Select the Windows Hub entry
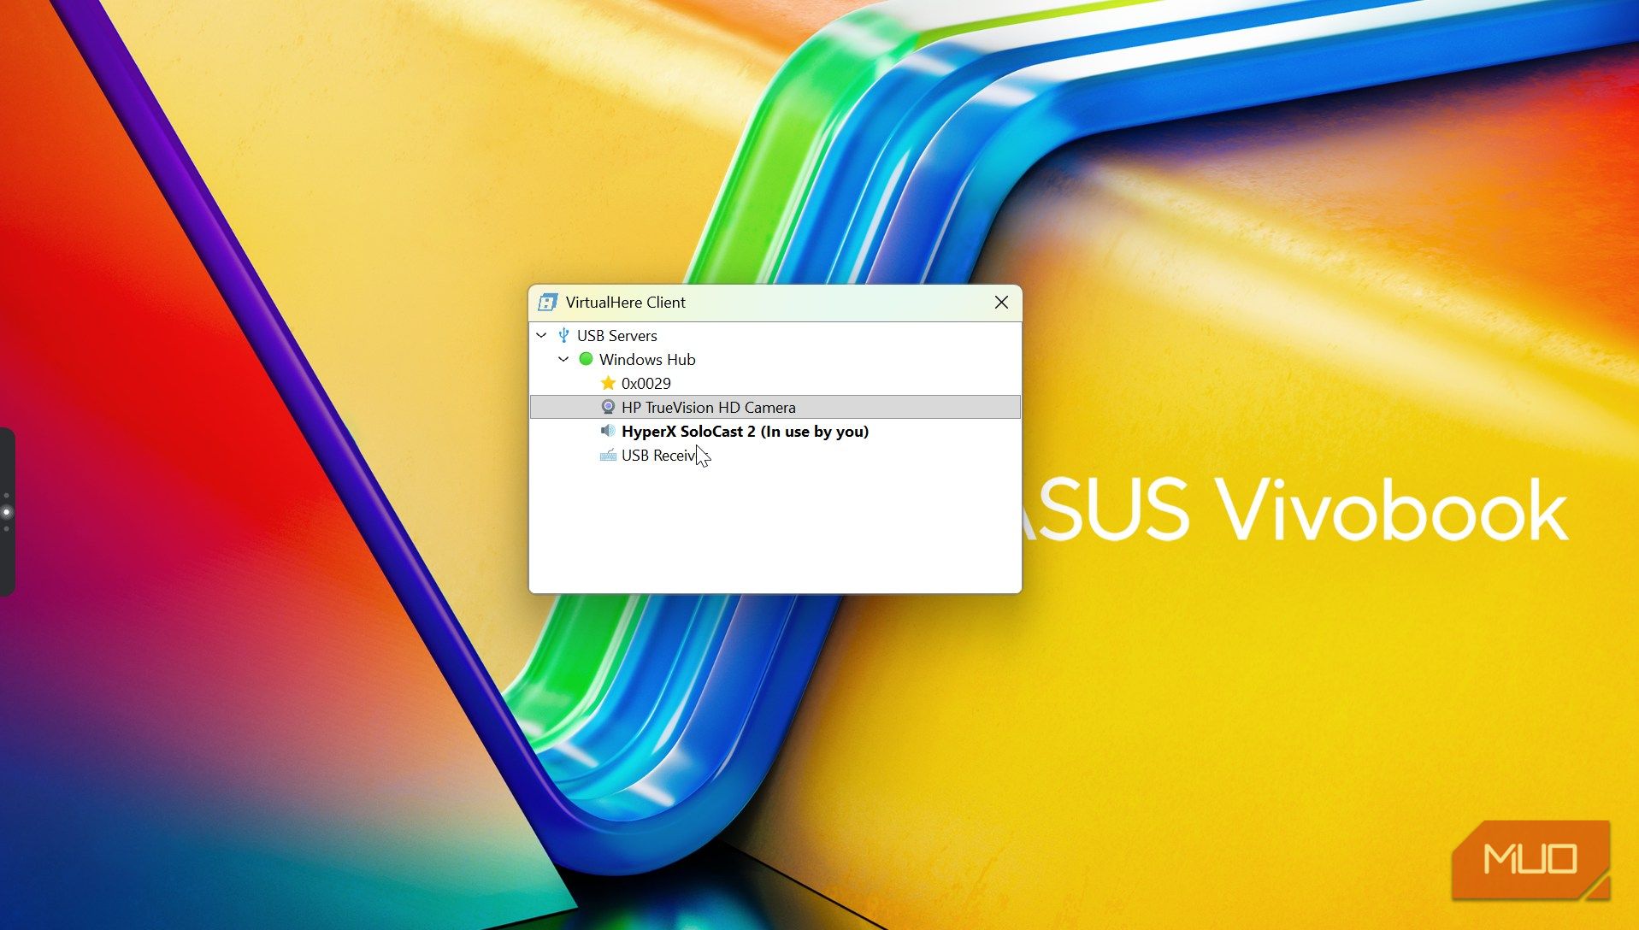This screenshot has width=1639, height=930. (x=647, y=360)
